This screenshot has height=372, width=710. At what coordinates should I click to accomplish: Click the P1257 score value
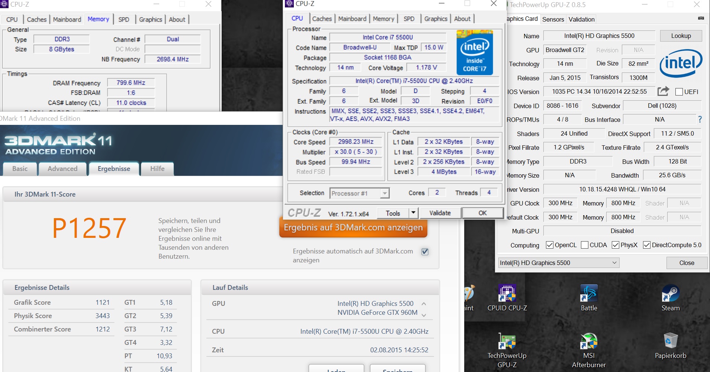click(89, 228)
